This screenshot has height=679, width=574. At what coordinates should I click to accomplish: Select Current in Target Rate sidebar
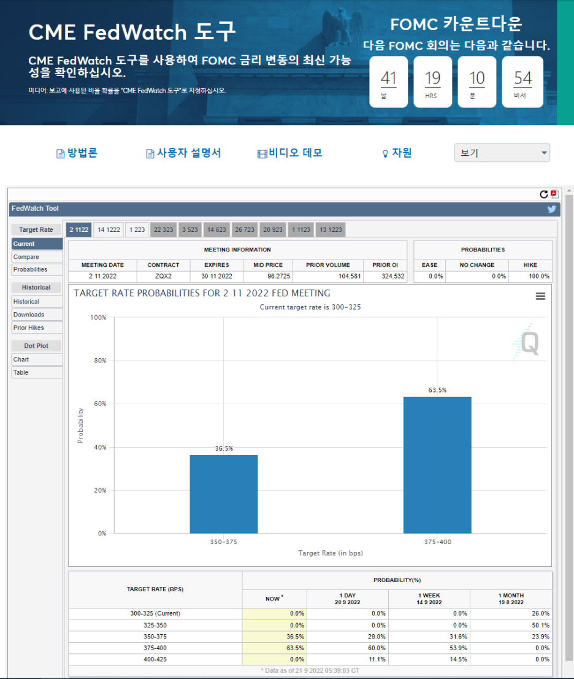tap(37, 244)
